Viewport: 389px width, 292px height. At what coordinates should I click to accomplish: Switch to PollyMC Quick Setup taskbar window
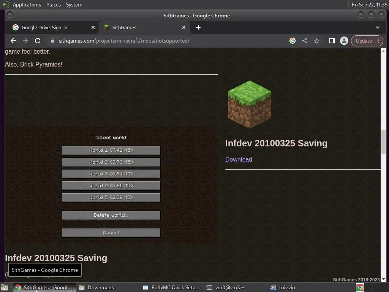click(x=172, y=287)
